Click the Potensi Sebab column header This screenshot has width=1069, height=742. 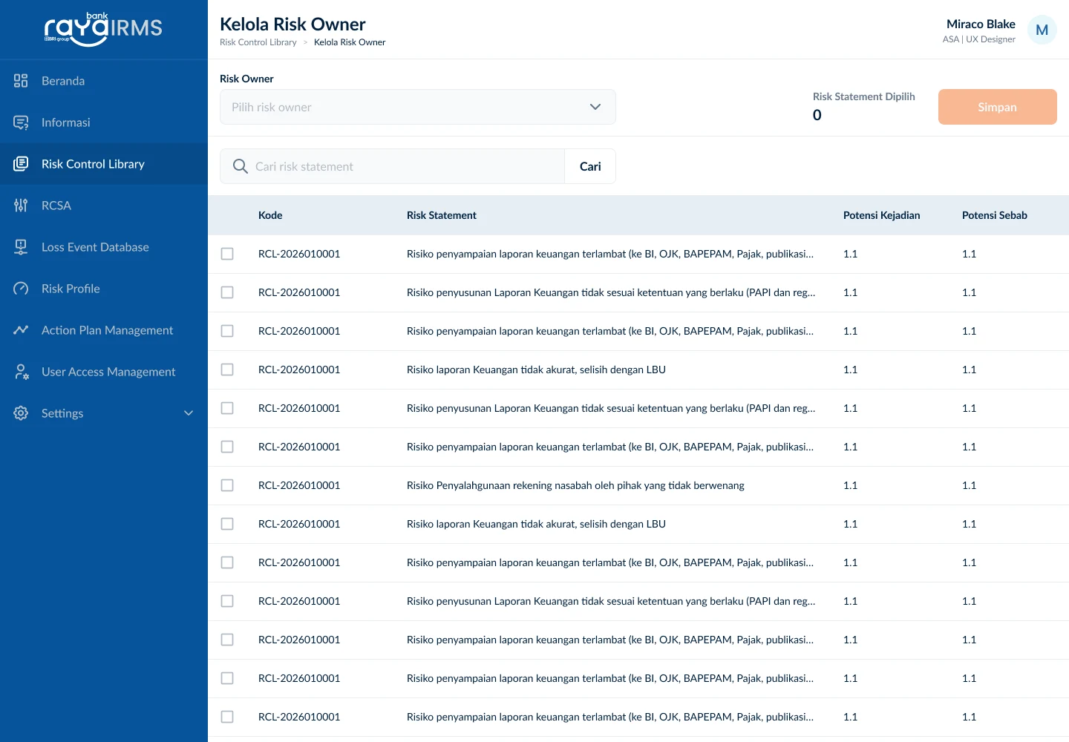(x=995, y=215)
